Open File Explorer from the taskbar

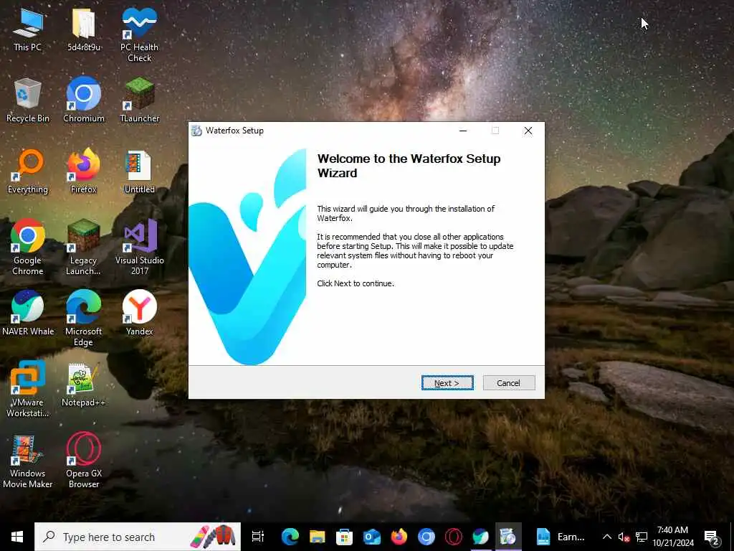(317, 537)
